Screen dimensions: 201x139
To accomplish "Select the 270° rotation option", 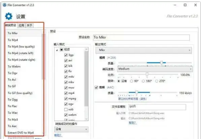I will [x=157, y=81].
